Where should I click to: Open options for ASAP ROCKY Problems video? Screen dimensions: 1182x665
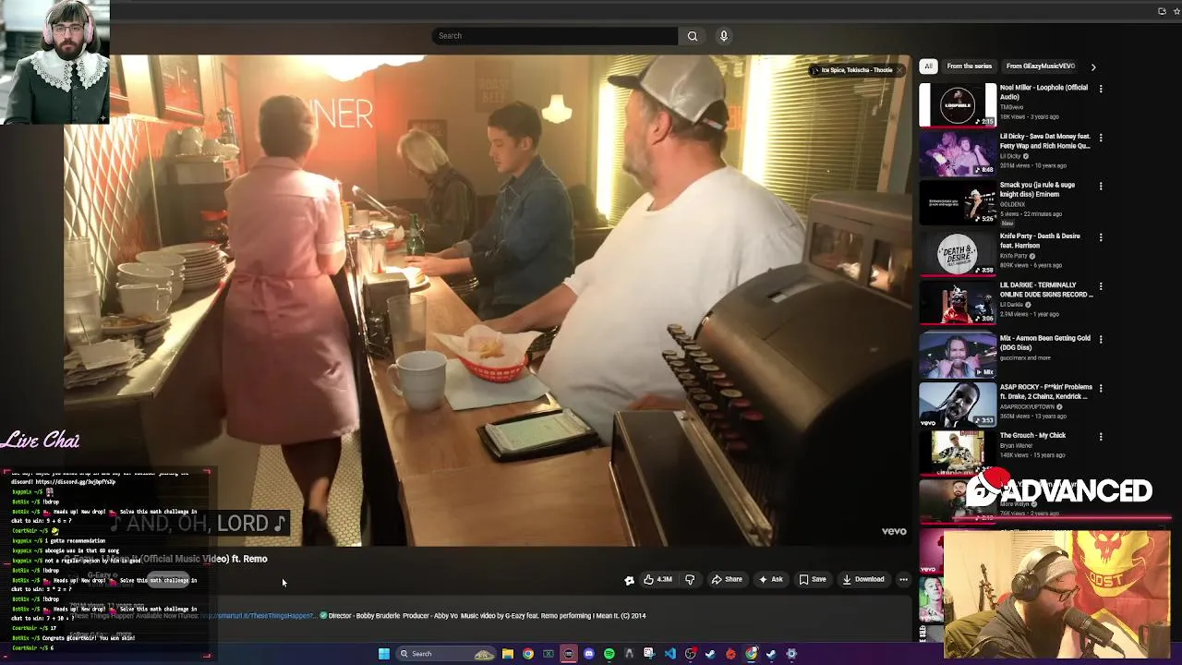tap(1101, 388)
